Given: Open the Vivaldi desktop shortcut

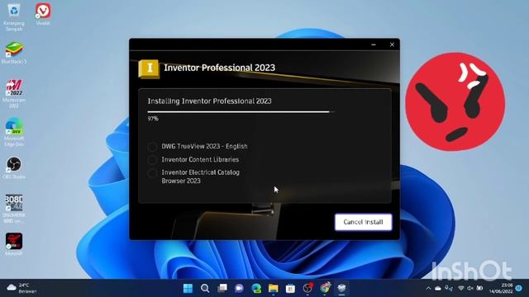Looking at the screenshot, I should pyautogui.click(x=43, y=14).
